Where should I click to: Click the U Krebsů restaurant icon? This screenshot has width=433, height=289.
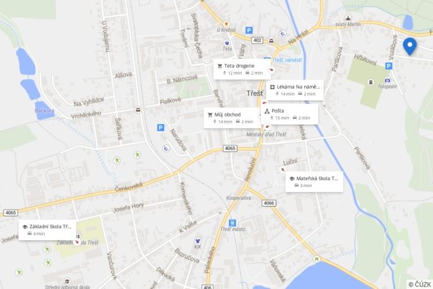coord(226,24)
